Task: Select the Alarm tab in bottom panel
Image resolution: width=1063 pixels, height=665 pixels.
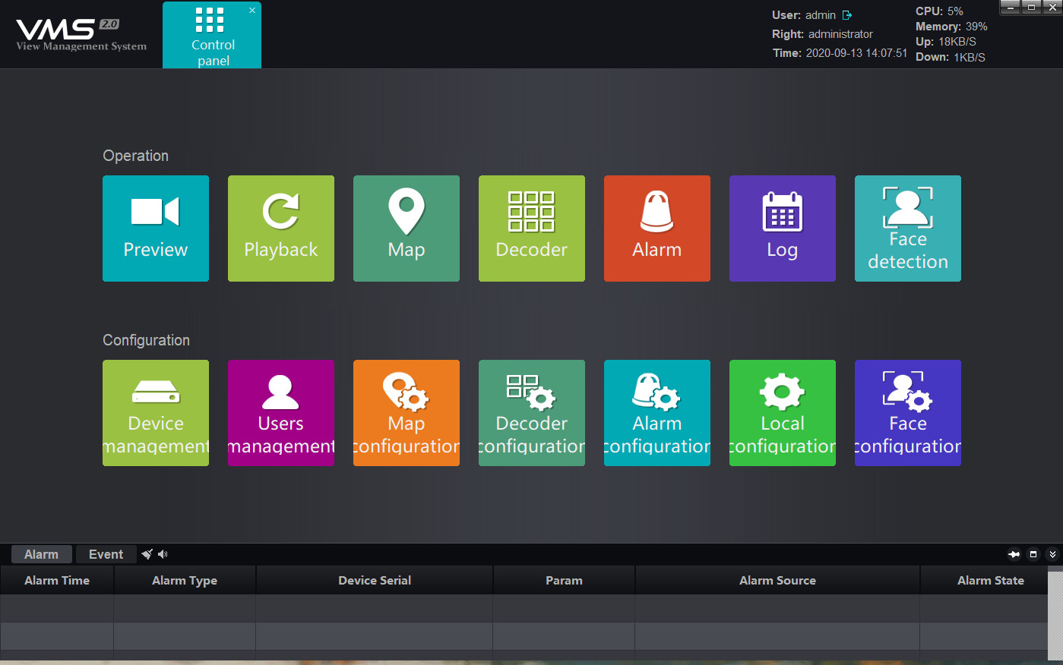Action: (x=41, y=554)
